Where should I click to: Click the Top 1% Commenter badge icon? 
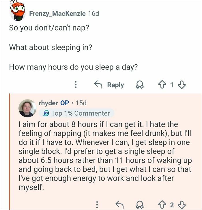pyautogui.click(x=46, y=113)
